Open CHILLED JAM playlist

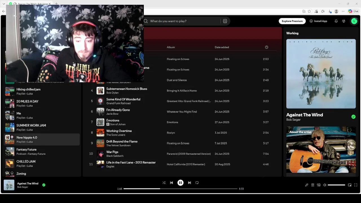coord(42,164)
